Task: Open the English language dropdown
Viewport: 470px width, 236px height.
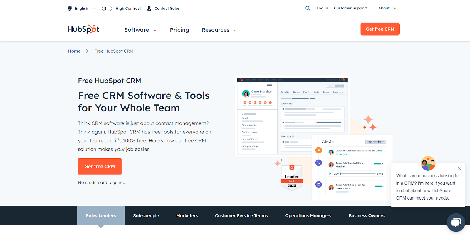Action: [85, 9]
